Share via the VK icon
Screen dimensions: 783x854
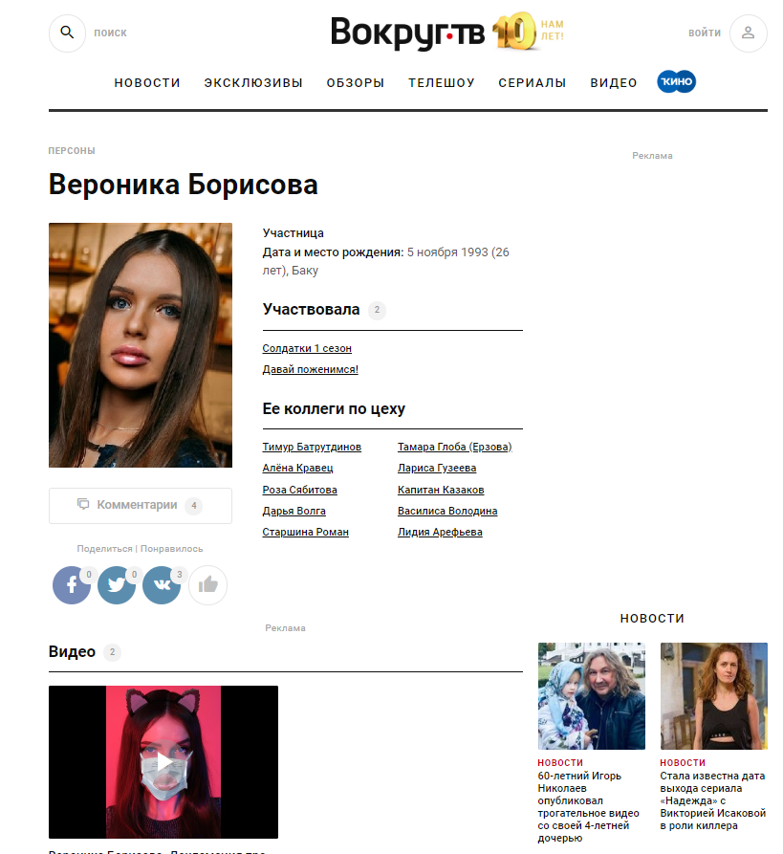[162, 585]
